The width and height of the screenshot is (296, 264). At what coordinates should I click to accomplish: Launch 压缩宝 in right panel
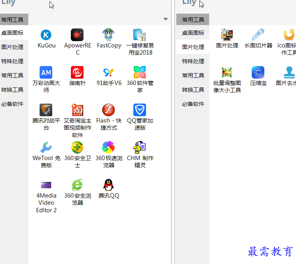(x=258, y=73)
